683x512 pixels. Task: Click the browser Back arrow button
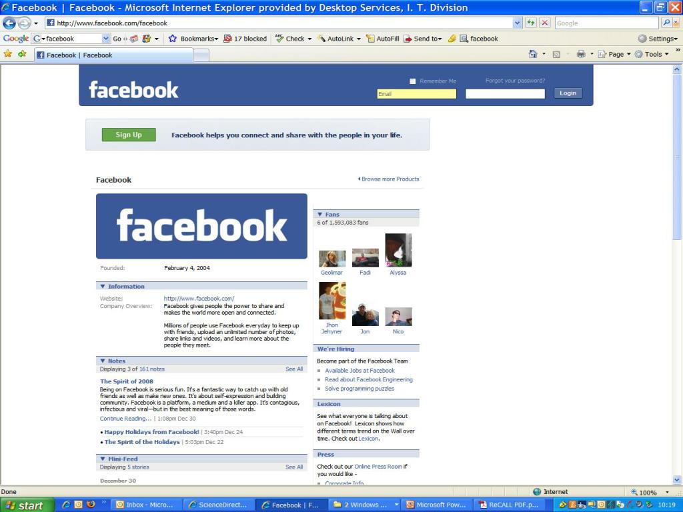point(9,23)
